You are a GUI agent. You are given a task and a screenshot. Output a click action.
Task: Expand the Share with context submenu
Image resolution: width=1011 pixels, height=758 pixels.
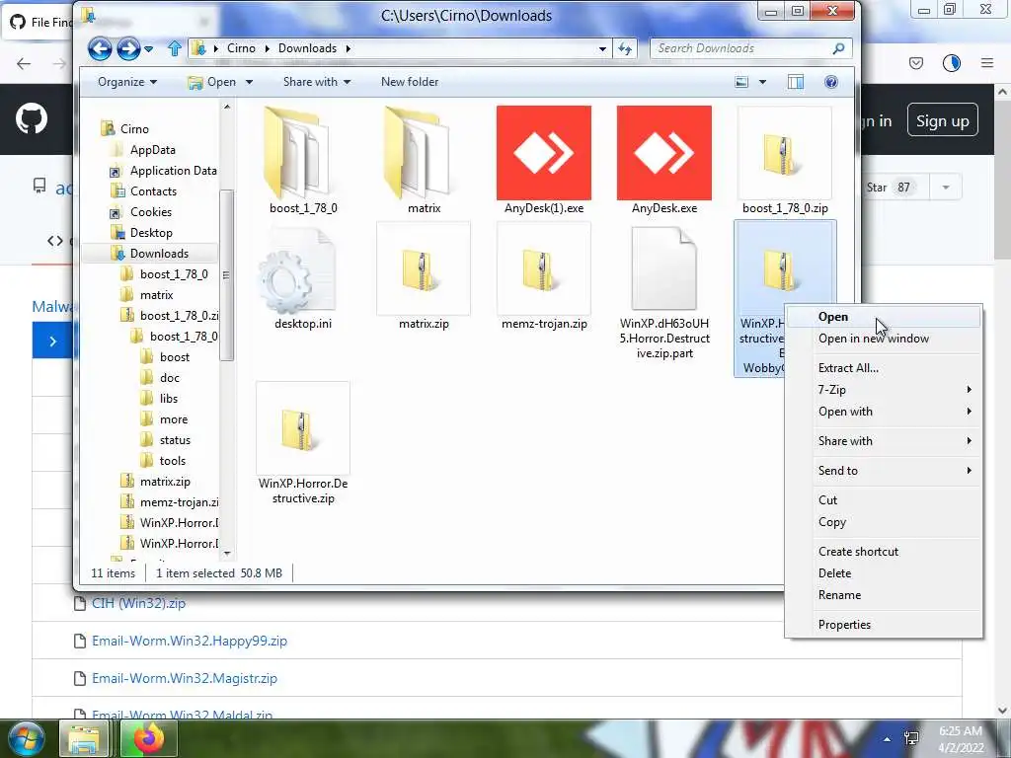884,441
